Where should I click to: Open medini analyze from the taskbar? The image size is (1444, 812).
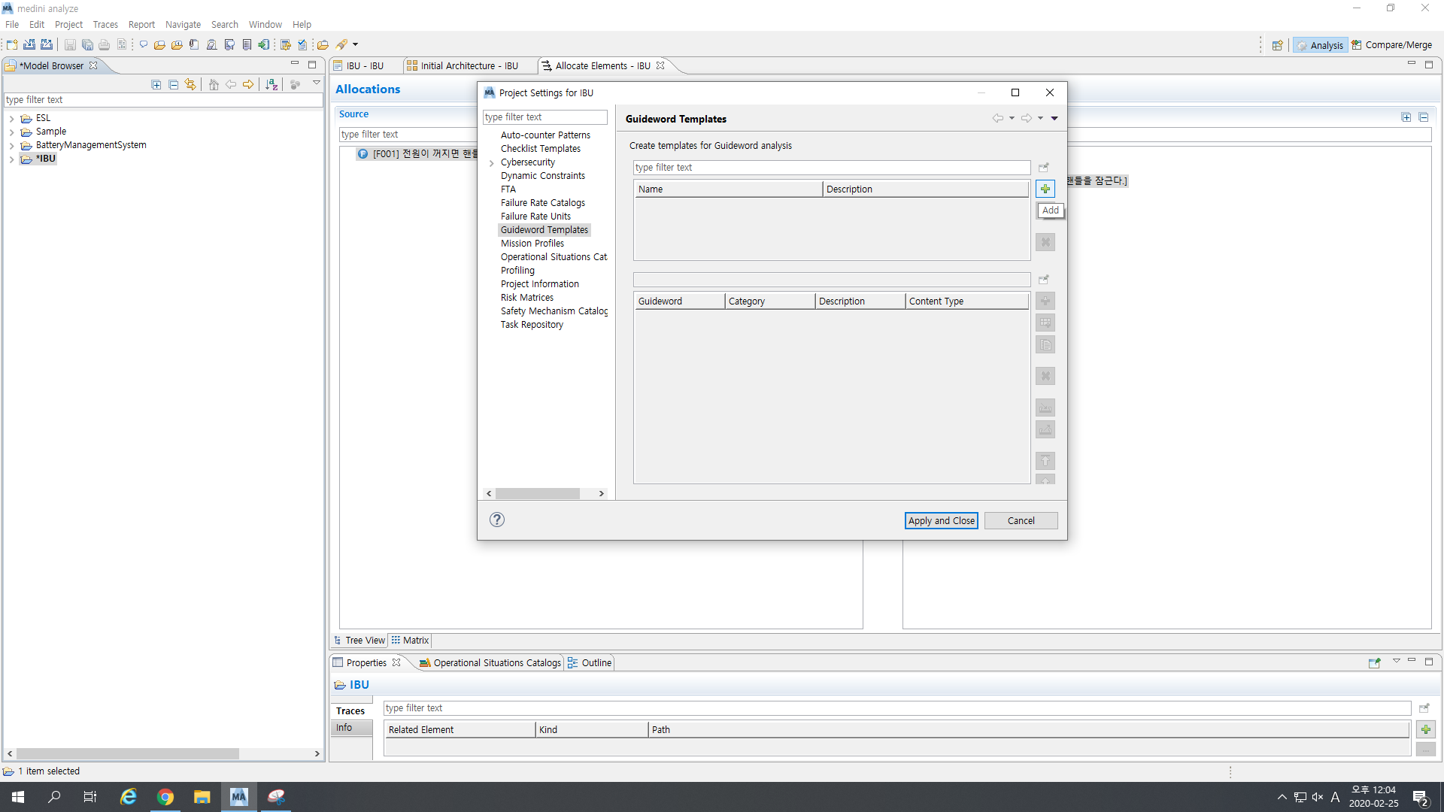(x=238, y=797)
